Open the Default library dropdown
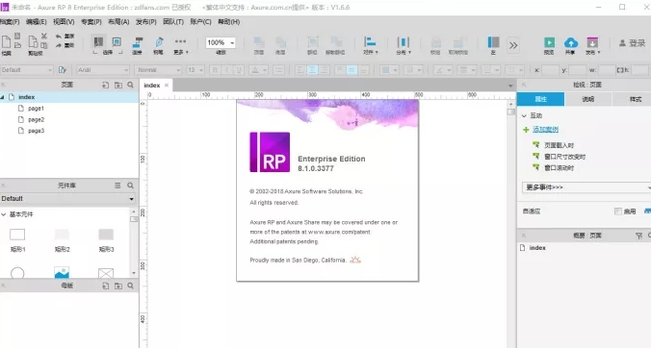 (68, 199)
